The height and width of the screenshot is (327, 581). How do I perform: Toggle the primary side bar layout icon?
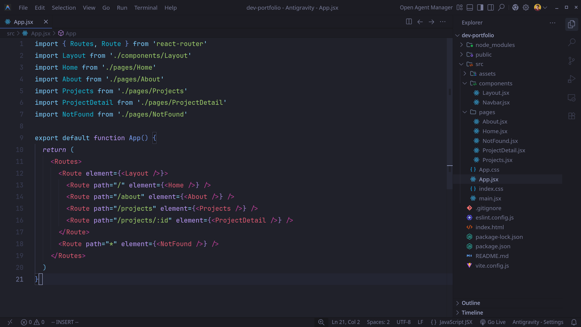pos(480,8)
